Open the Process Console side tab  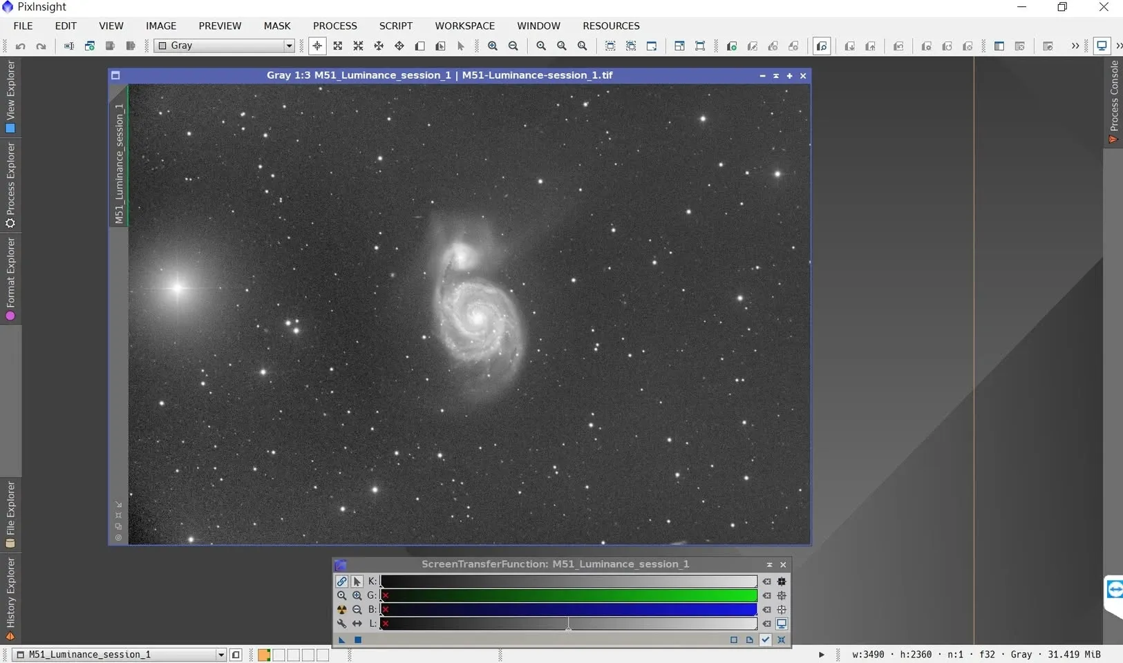tap(1113, 102)
